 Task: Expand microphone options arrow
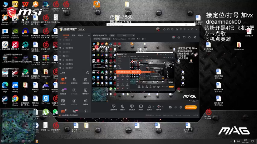pyautogui.click(x=153, y=107)
